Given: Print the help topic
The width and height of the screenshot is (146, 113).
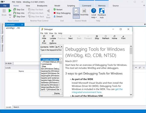Looking at the screenshot, I should click(x=44, y=42).
